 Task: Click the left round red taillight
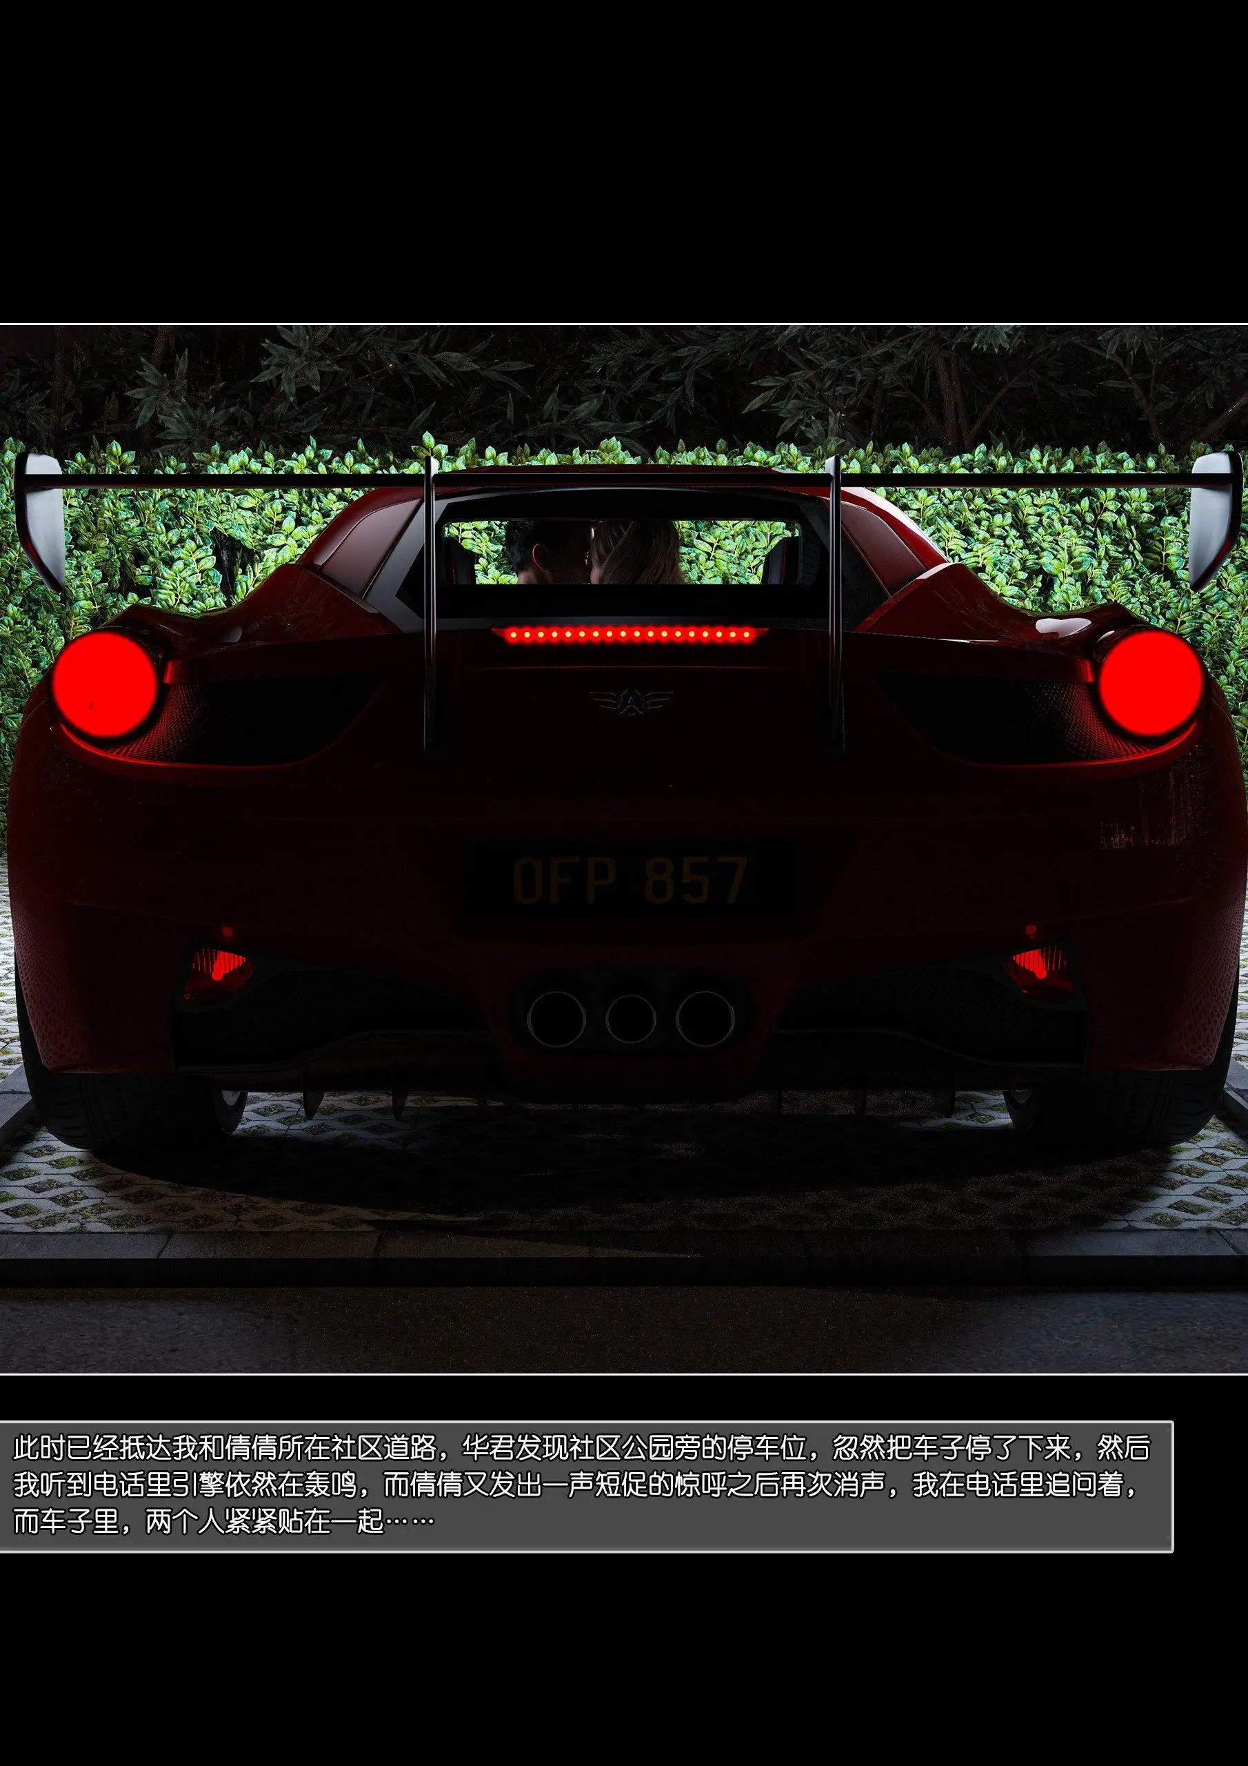click(x=105, y=684)
